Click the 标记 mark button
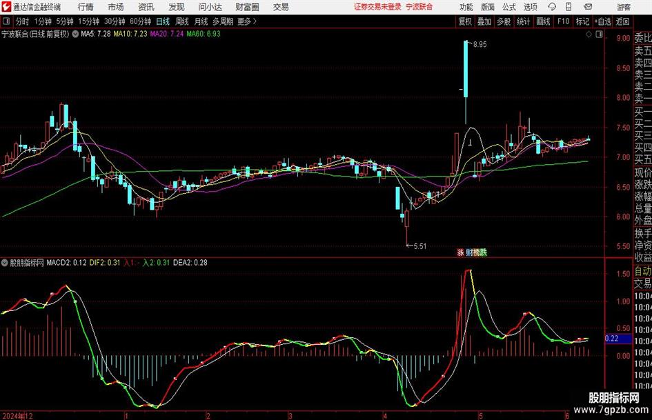The width and height of the screenshot is (652, 420). [x=582, y=21]
